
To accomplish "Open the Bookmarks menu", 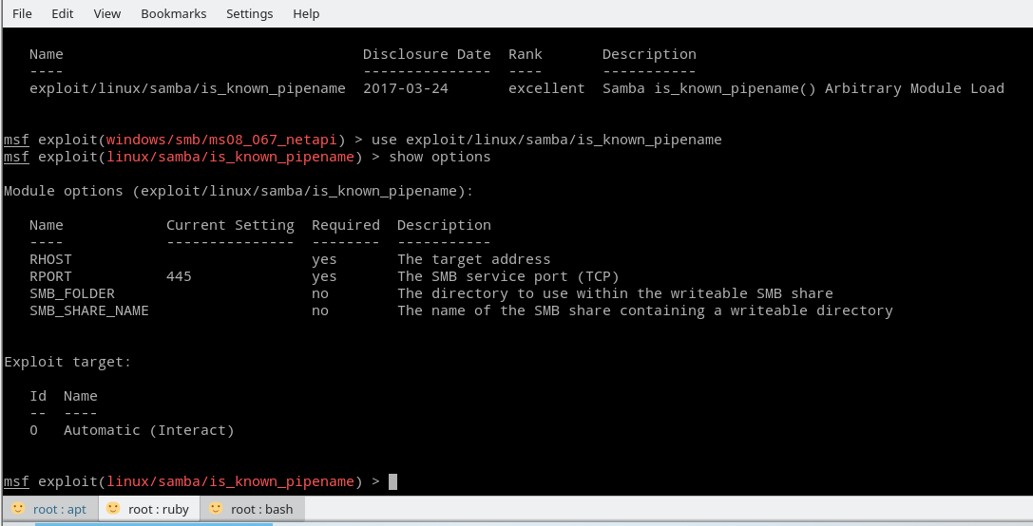I will (x=173, y=13).
